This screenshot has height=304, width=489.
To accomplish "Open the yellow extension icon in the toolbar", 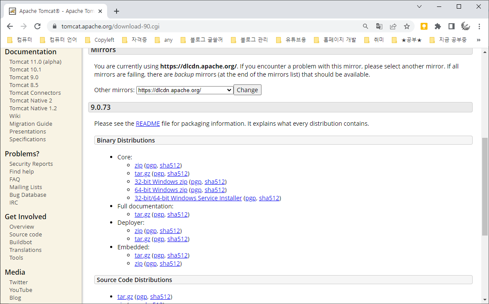I will point(424,27).
